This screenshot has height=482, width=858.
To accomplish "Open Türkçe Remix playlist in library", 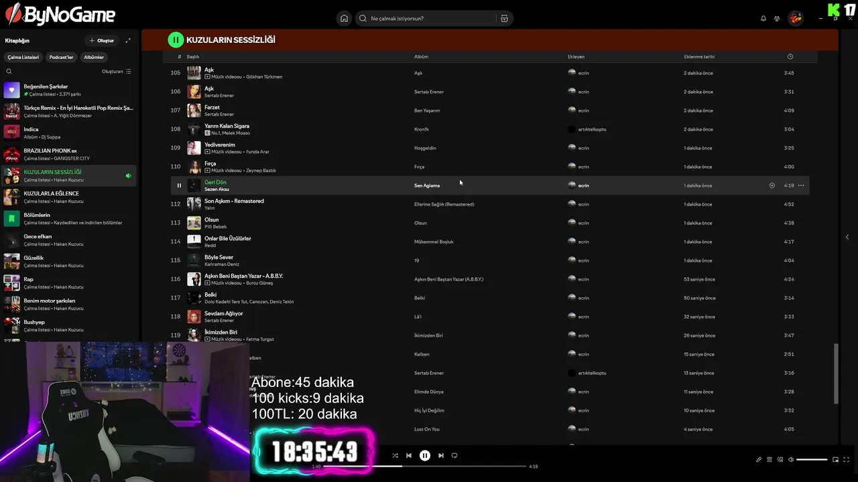I will point(70,112).
